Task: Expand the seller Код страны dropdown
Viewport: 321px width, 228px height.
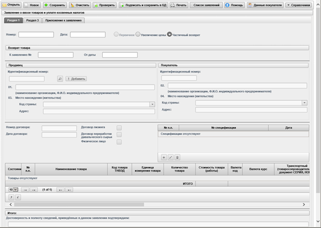Action: pyautogui.click(x=152, y=104)
